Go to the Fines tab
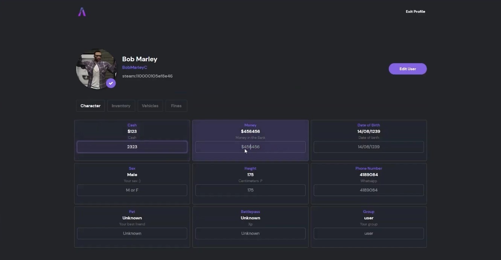This screenshot has width=501, height=260. pyautogui.click(x=176, y=106)
